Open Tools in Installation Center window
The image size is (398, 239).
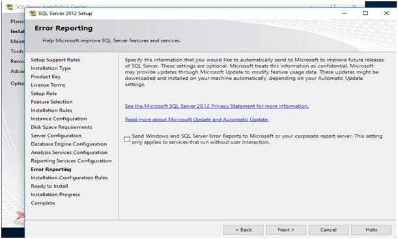pos(17,51)
